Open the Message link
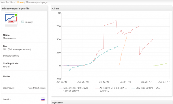This screenshot has width=173, height=104. click(29, 22)
